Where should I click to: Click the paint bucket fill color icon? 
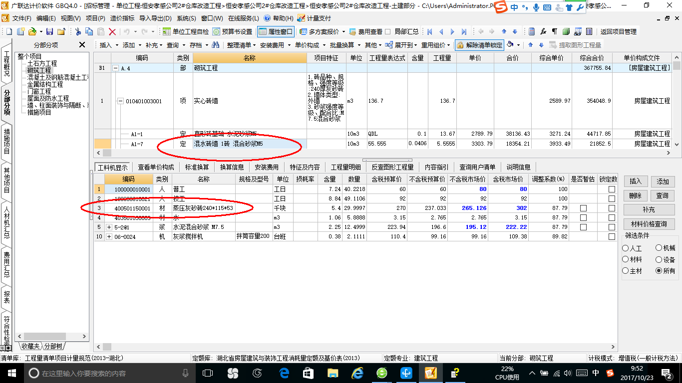(510, 45)
